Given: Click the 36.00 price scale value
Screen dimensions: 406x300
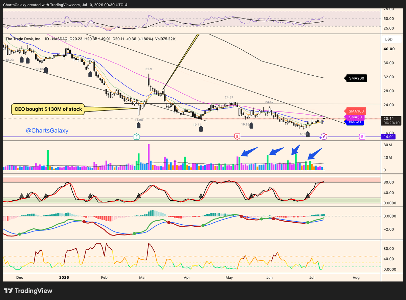Looking at the screenshot, I should [389, 63].
